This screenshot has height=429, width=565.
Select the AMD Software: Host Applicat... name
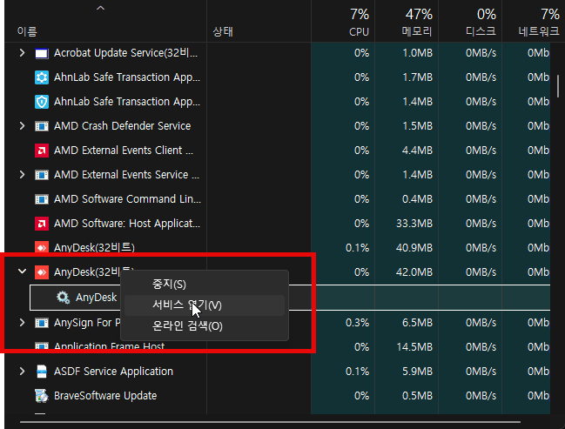(127, 224)
